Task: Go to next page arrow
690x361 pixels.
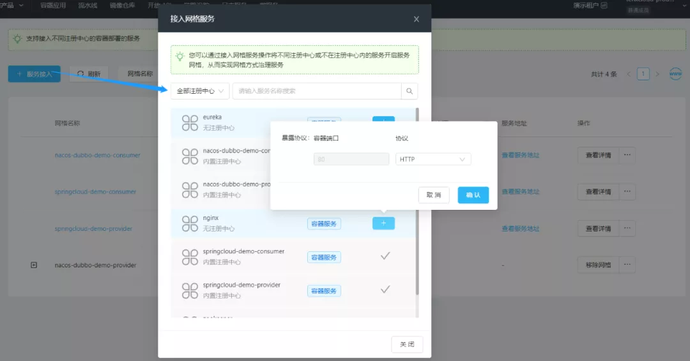Action: [657, 74]
